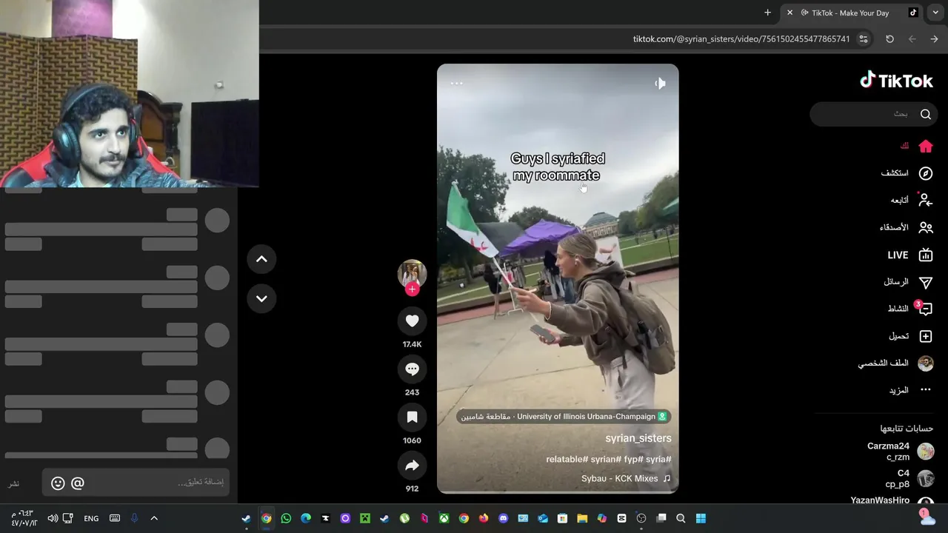Click the tiktok.com address bar URL

click(x=741, y=39)
